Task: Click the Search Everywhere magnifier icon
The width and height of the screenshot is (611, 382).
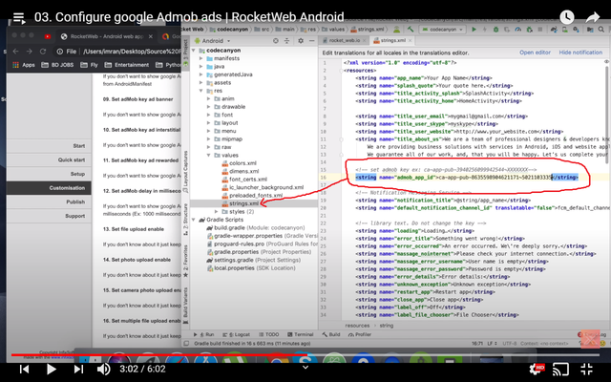Action: [x=601, y=30]
